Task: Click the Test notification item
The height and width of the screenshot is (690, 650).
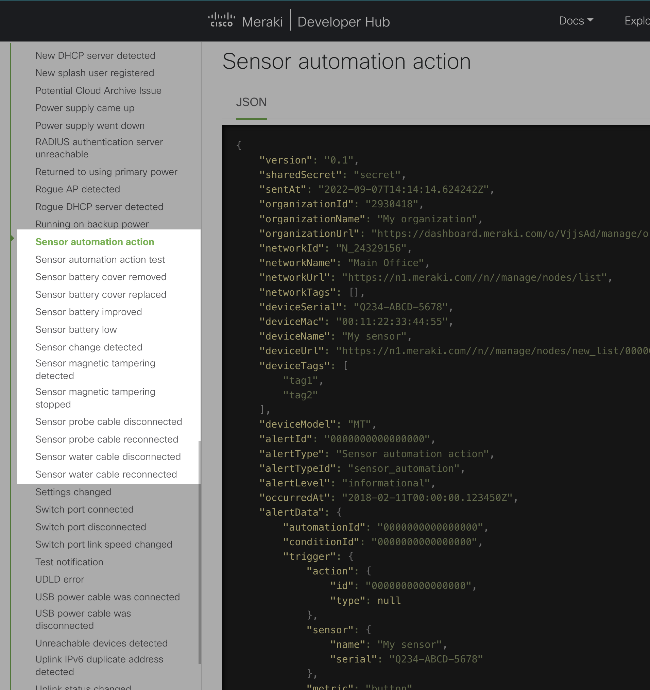Action: point(69,562)
